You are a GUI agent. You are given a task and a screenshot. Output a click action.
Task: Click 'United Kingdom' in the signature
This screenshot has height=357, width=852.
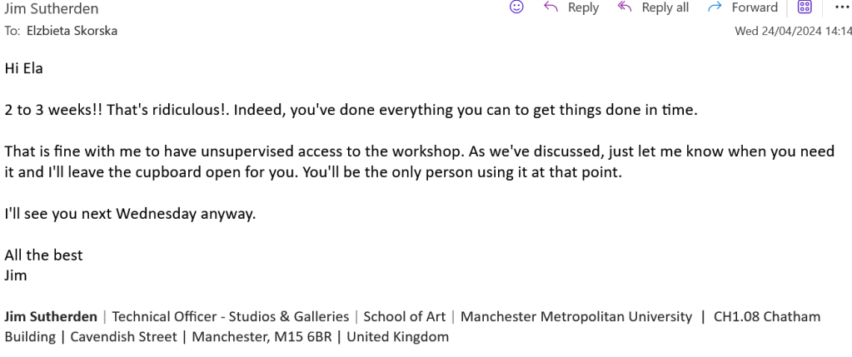[397, 337]
